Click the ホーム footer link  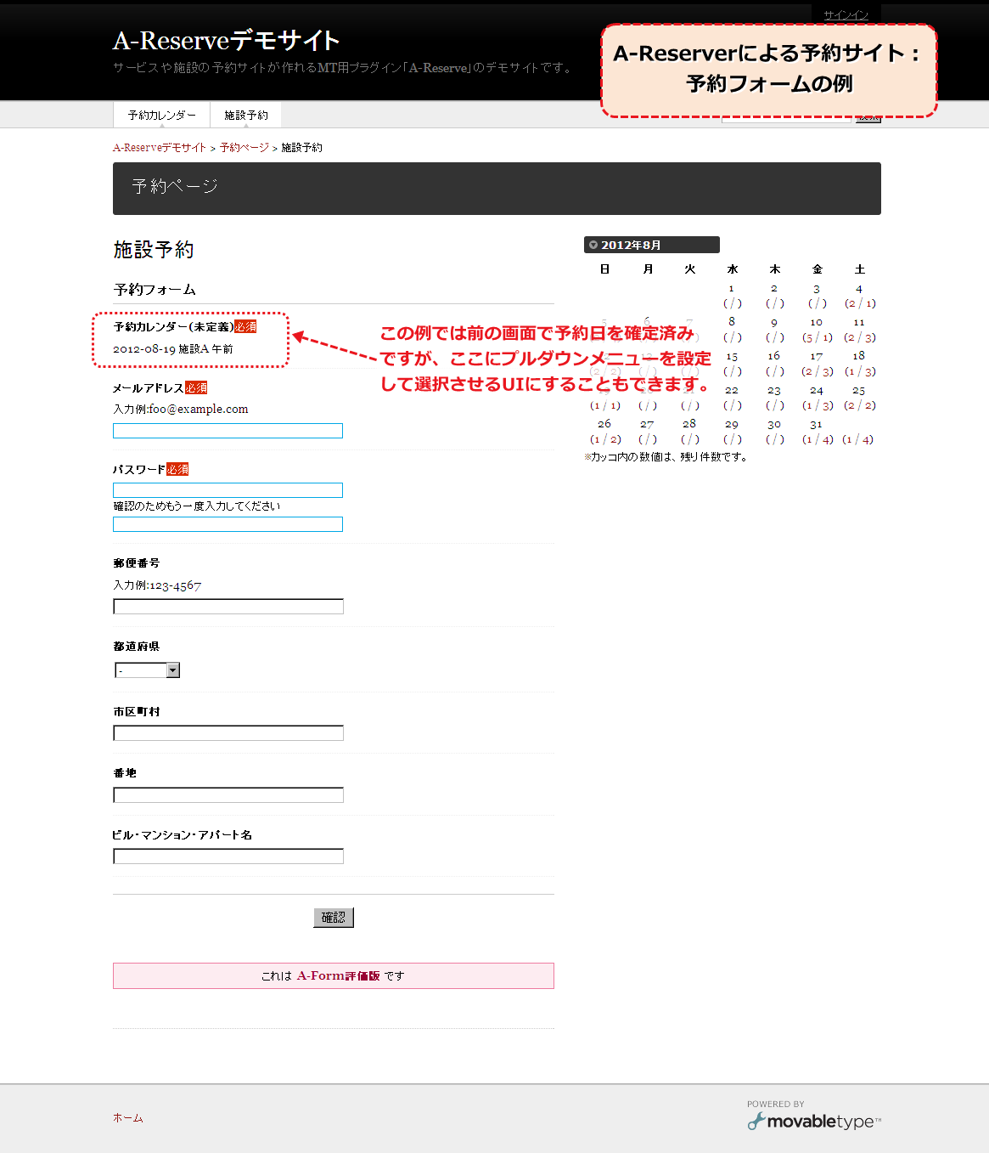coord(128,1118)
